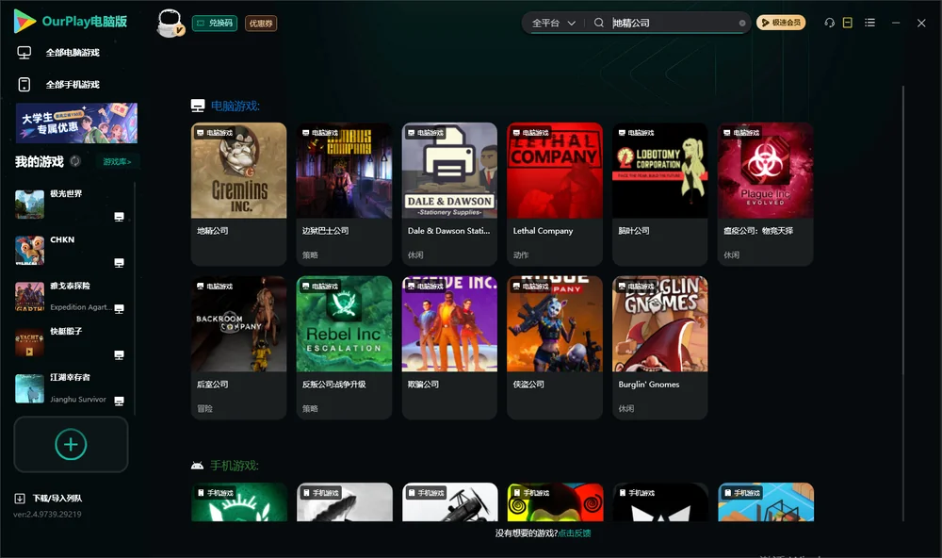Image resolution: width=942 pixels, height=558 pixels.
Task: Open the Gremlins Inc. game card
Action: coord(238,193)
